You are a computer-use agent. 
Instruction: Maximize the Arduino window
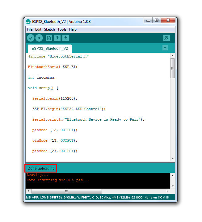click(157, 20)
